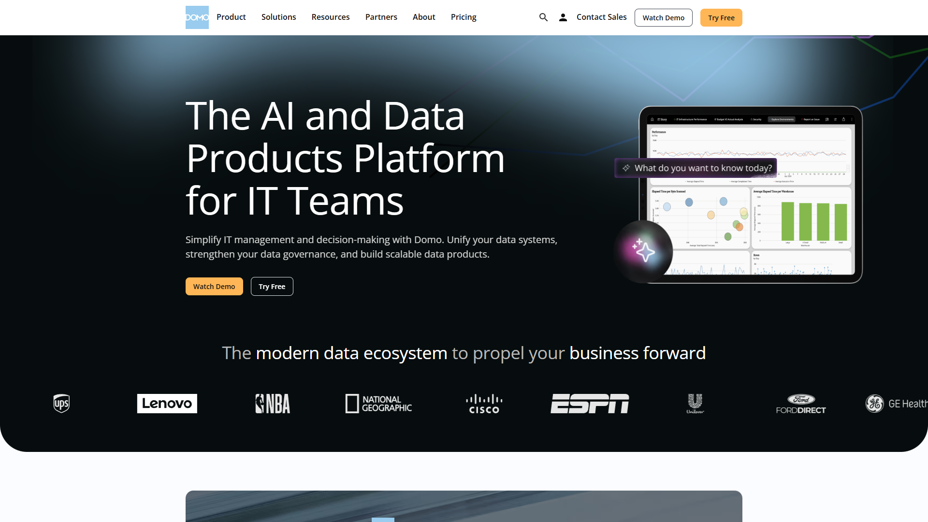This screenshot has width=928, height=522.
Task: Start a trial via Try Free button
Action: [721, 17]
